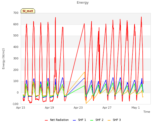Click the Apr 19 x-axis tick label

pyautogui.click(x=49, y=108)
